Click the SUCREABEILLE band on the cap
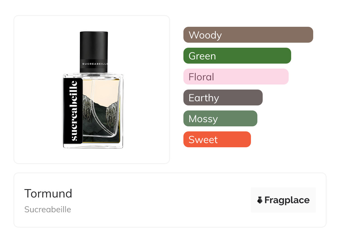The height and width of the screenshot is (241, 340). (x=94, y=64)
